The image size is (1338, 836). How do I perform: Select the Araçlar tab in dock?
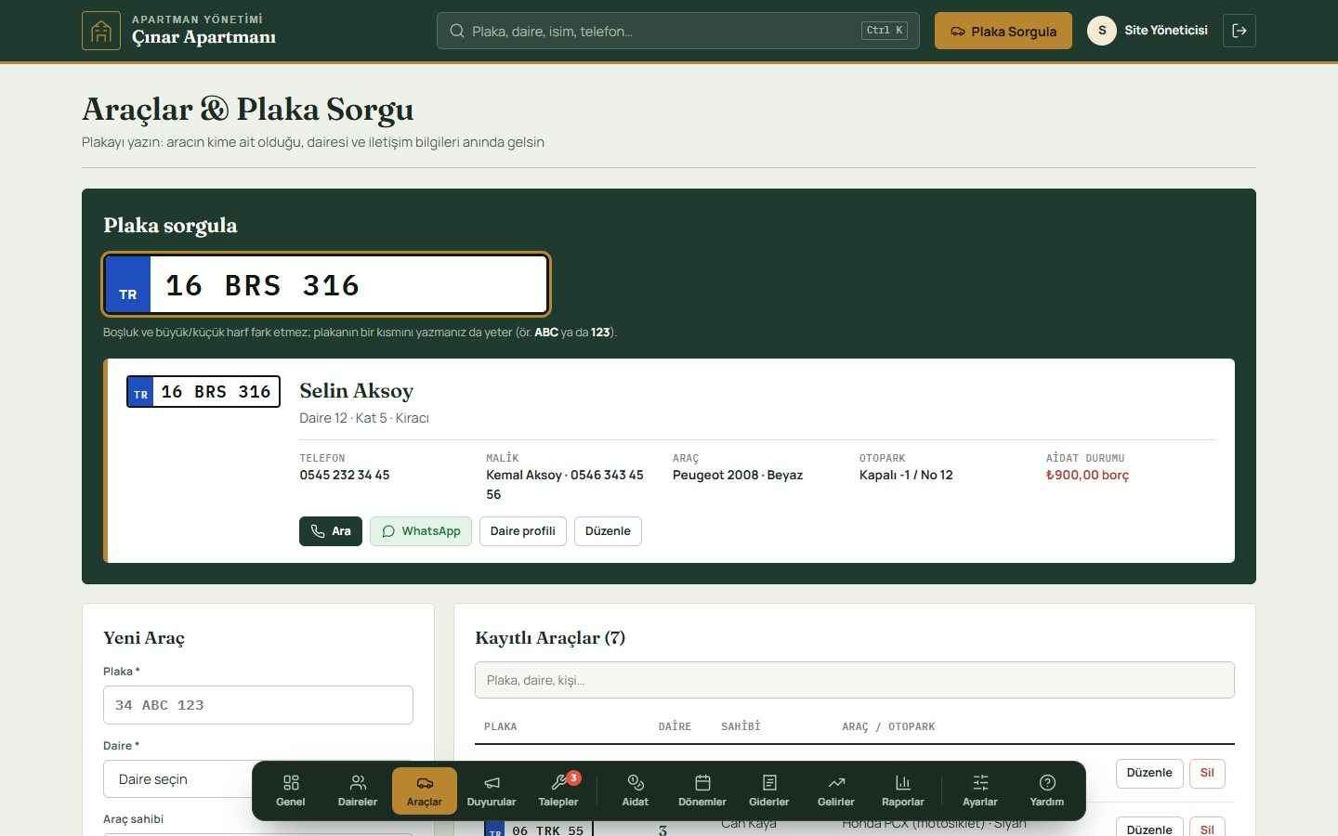[425, 790]
